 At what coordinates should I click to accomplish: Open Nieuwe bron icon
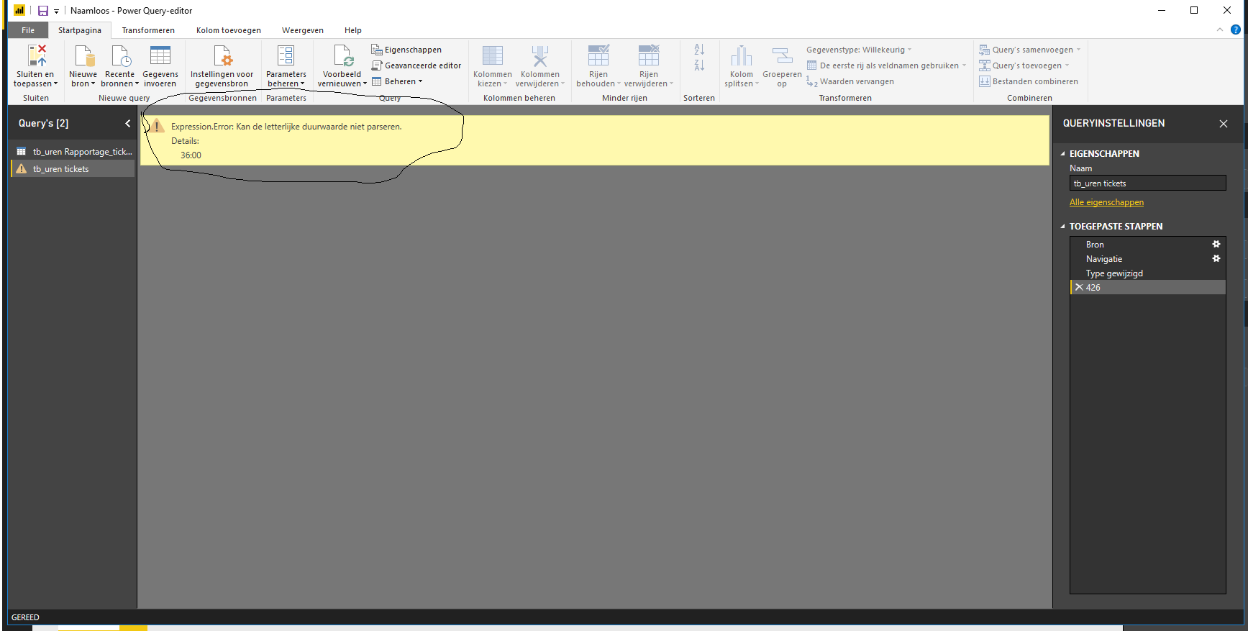(83, 55)
